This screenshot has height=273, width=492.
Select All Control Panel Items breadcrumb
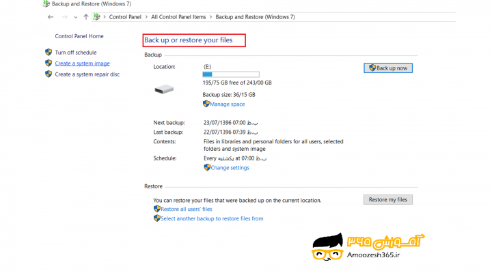point(178,17)
